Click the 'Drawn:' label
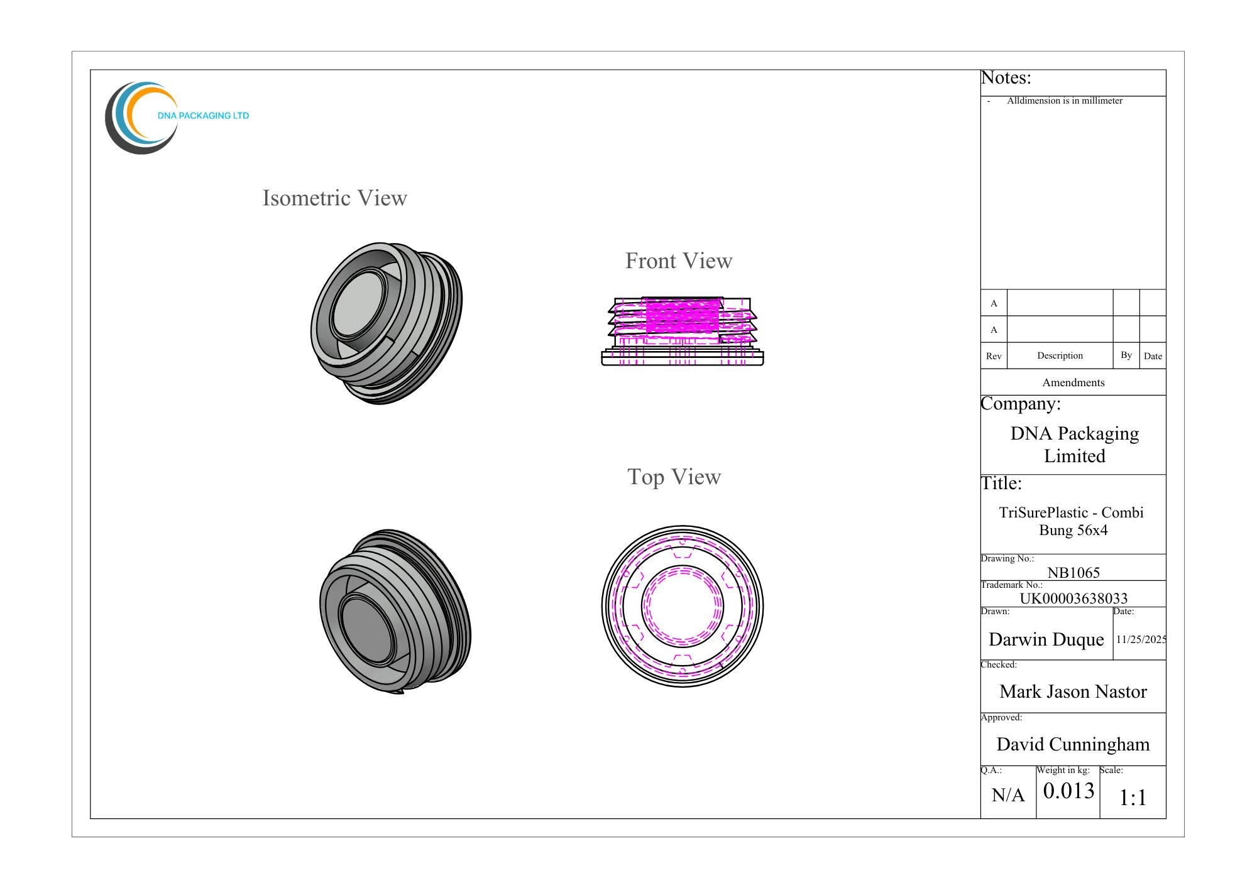The height and width of the screenshot is (888, 1257). pyautogui.click(x=995, y=611)
